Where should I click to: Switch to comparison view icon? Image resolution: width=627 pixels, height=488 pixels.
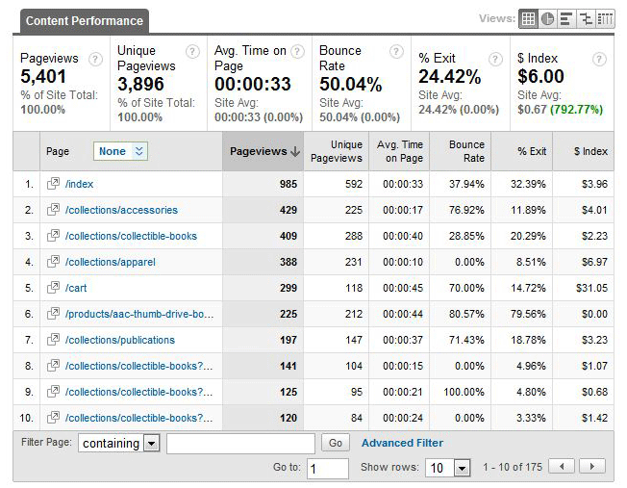point(586,19)
